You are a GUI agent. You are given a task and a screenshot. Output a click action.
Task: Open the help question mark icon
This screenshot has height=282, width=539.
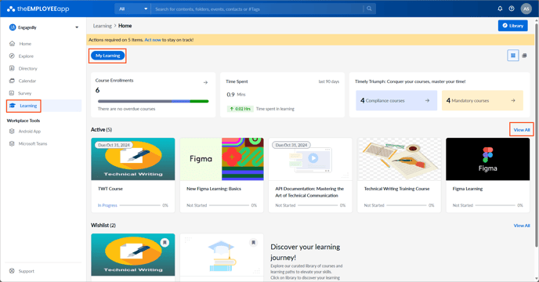tap(512, 9)
